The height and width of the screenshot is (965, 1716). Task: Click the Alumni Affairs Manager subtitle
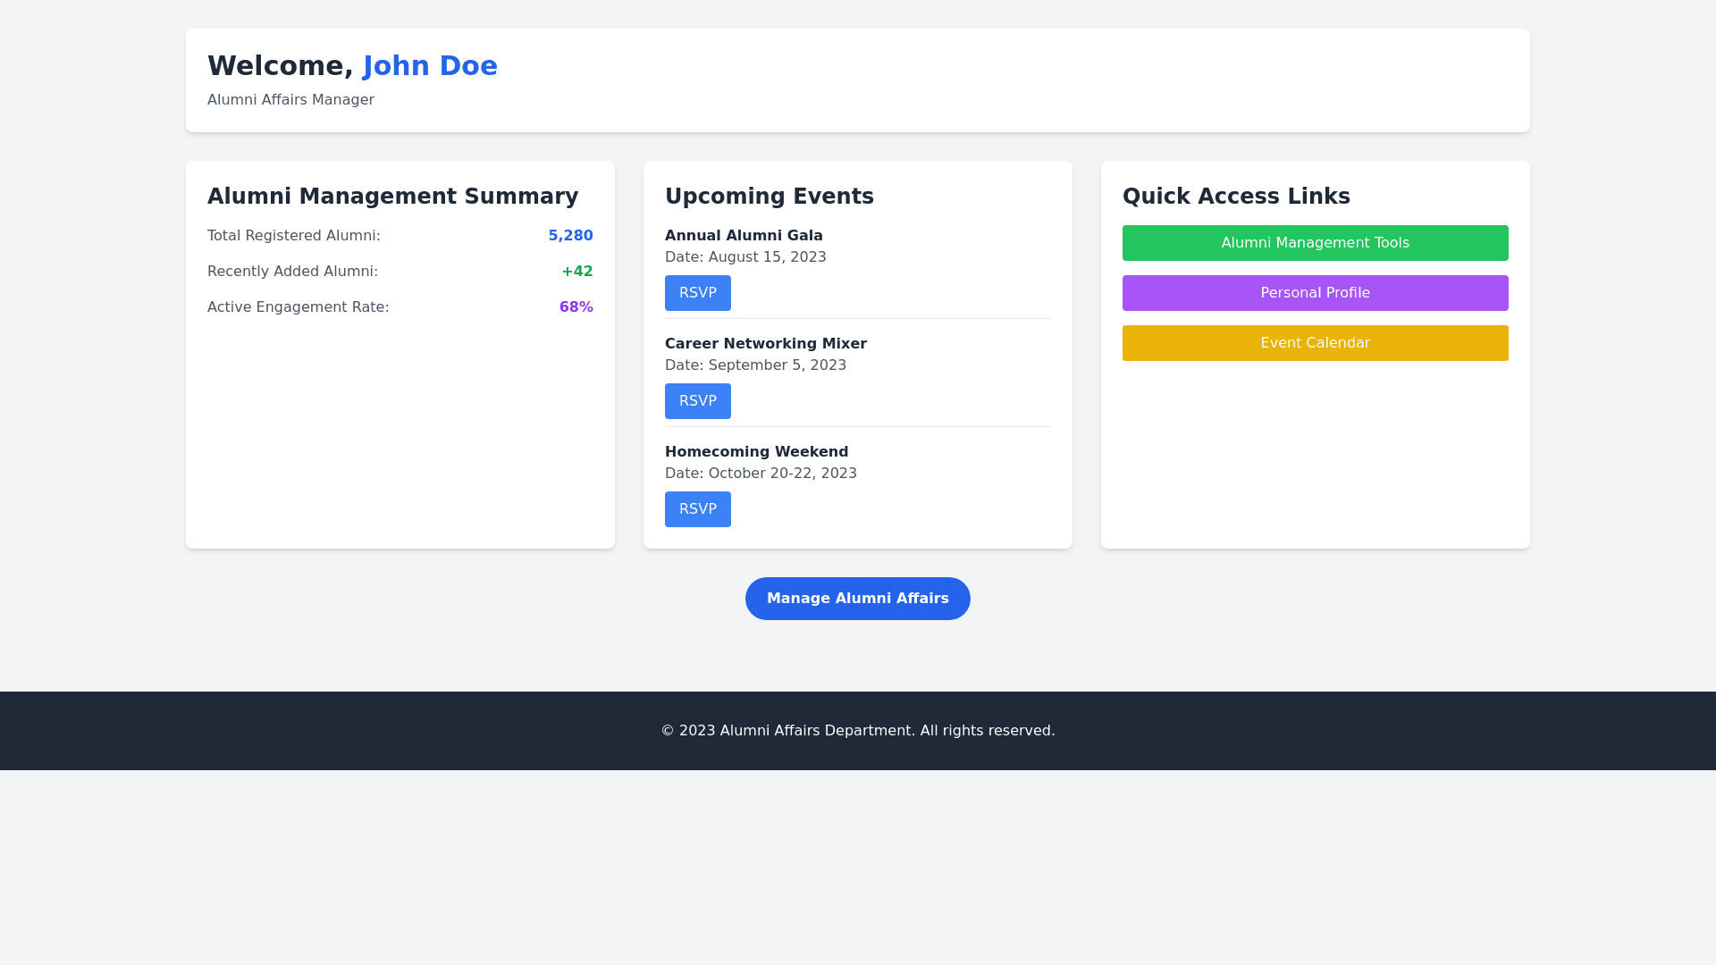tap(290, 100)
